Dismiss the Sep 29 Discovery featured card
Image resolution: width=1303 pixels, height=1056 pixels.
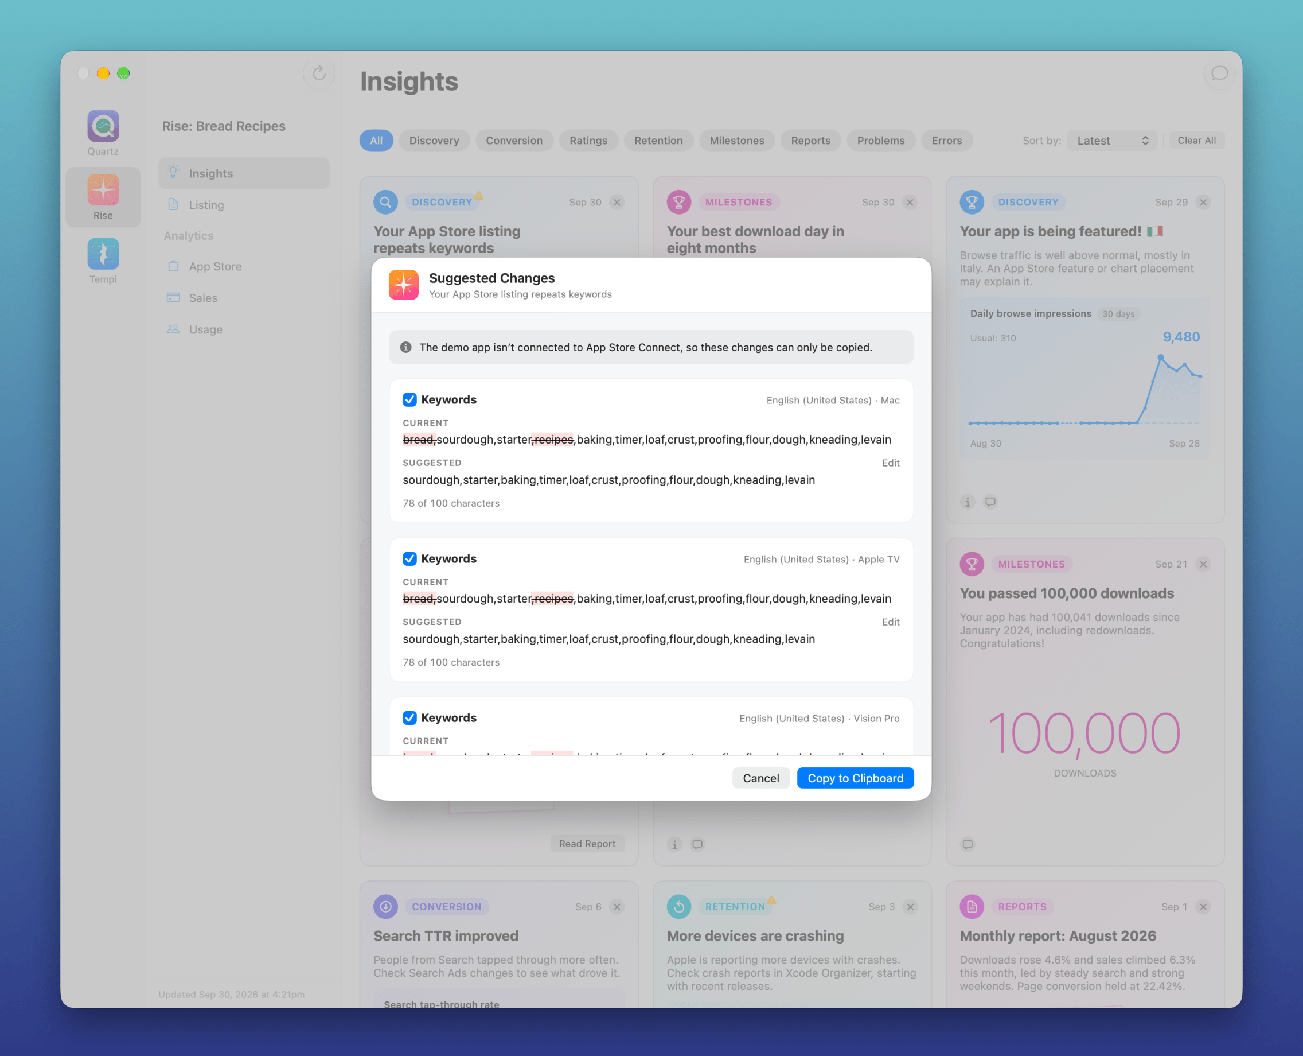1203,202
